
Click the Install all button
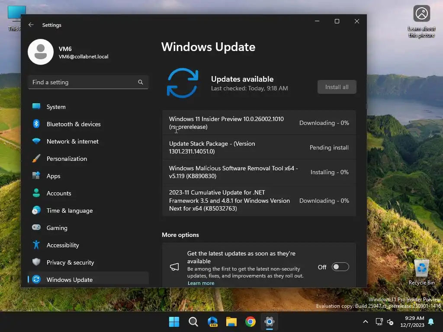click(x=337, y=87)
